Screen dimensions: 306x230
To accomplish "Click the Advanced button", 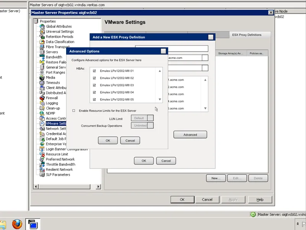I will tap(190, 134).
